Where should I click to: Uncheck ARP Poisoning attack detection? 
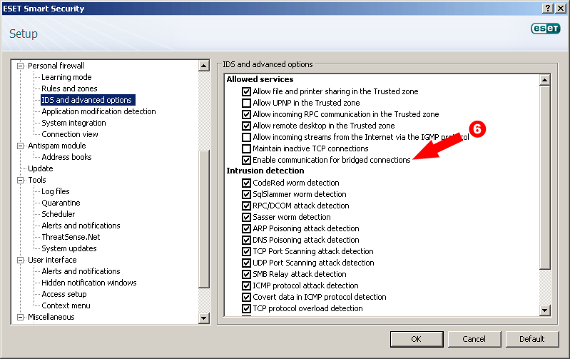click(246, 229)
